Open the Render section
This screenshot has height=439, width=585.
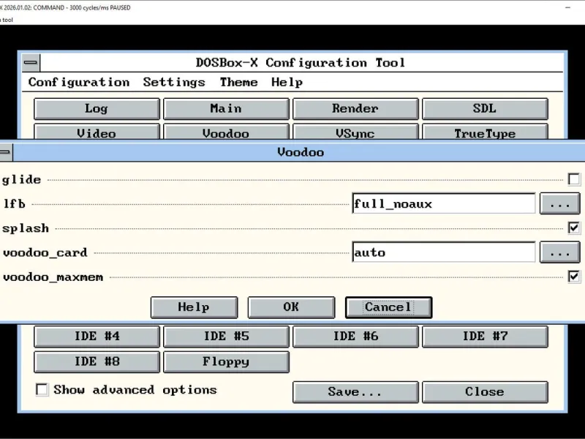tap(355, 108)
